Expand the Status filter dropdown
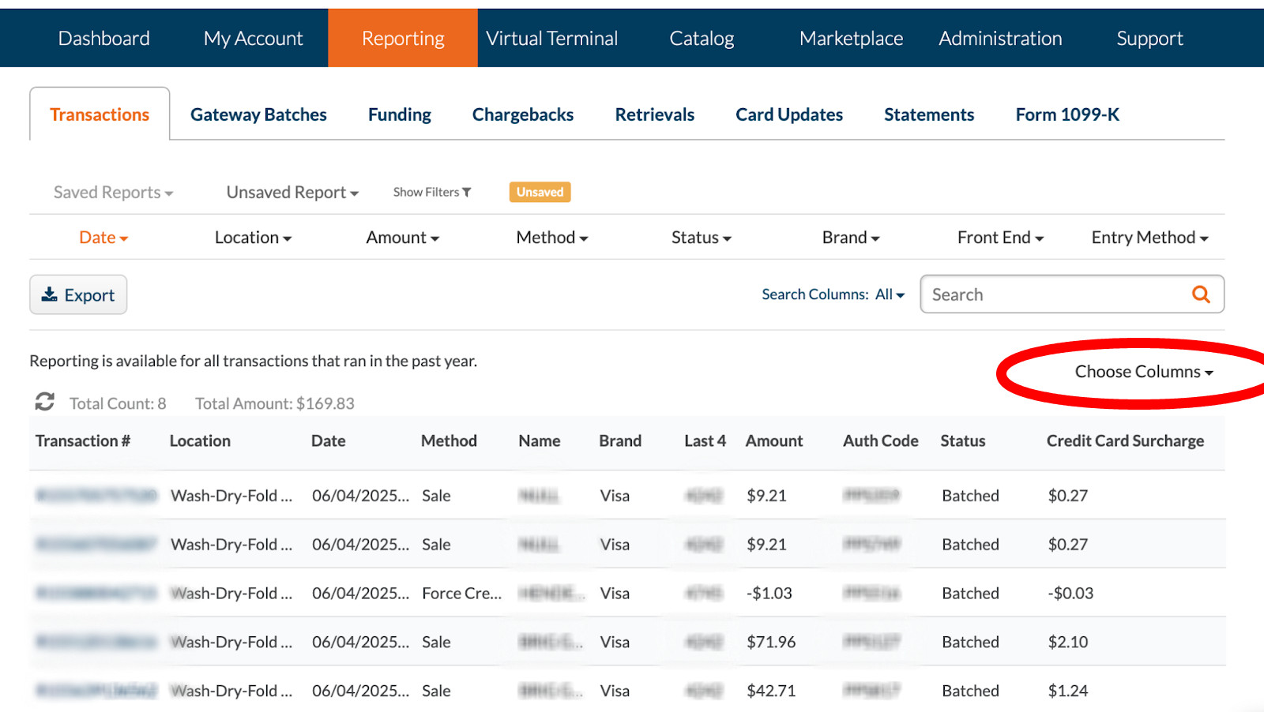This screenshot has width=1264, height=712. pos(702,238)
